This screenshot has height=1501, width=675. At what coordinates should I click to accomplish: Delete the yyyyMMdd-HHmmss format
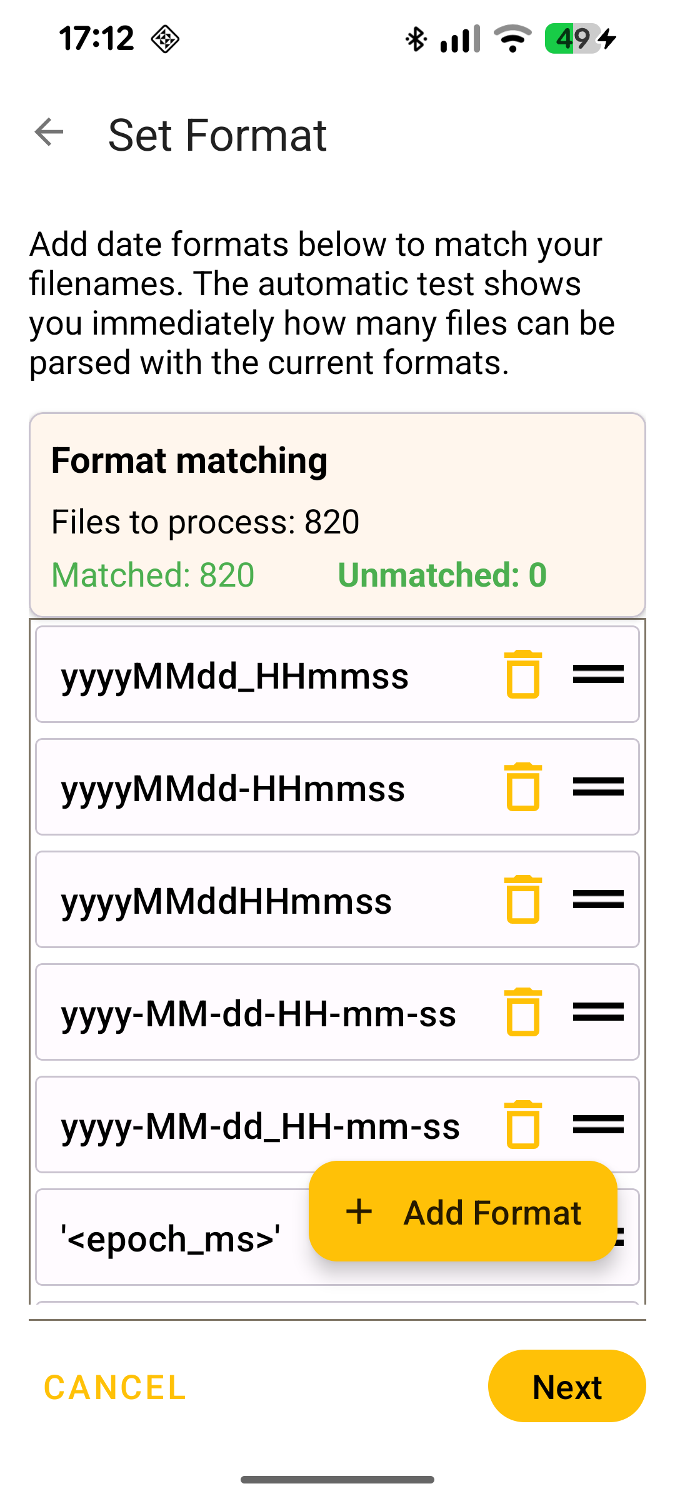[x=522, y=787]
